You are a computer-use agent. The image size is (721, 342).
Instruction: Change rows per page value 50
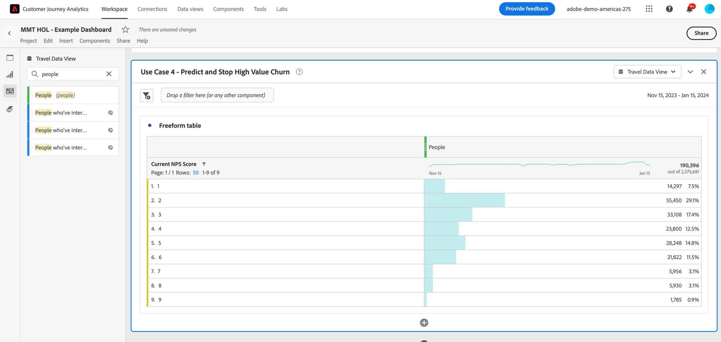click(196, 172)
